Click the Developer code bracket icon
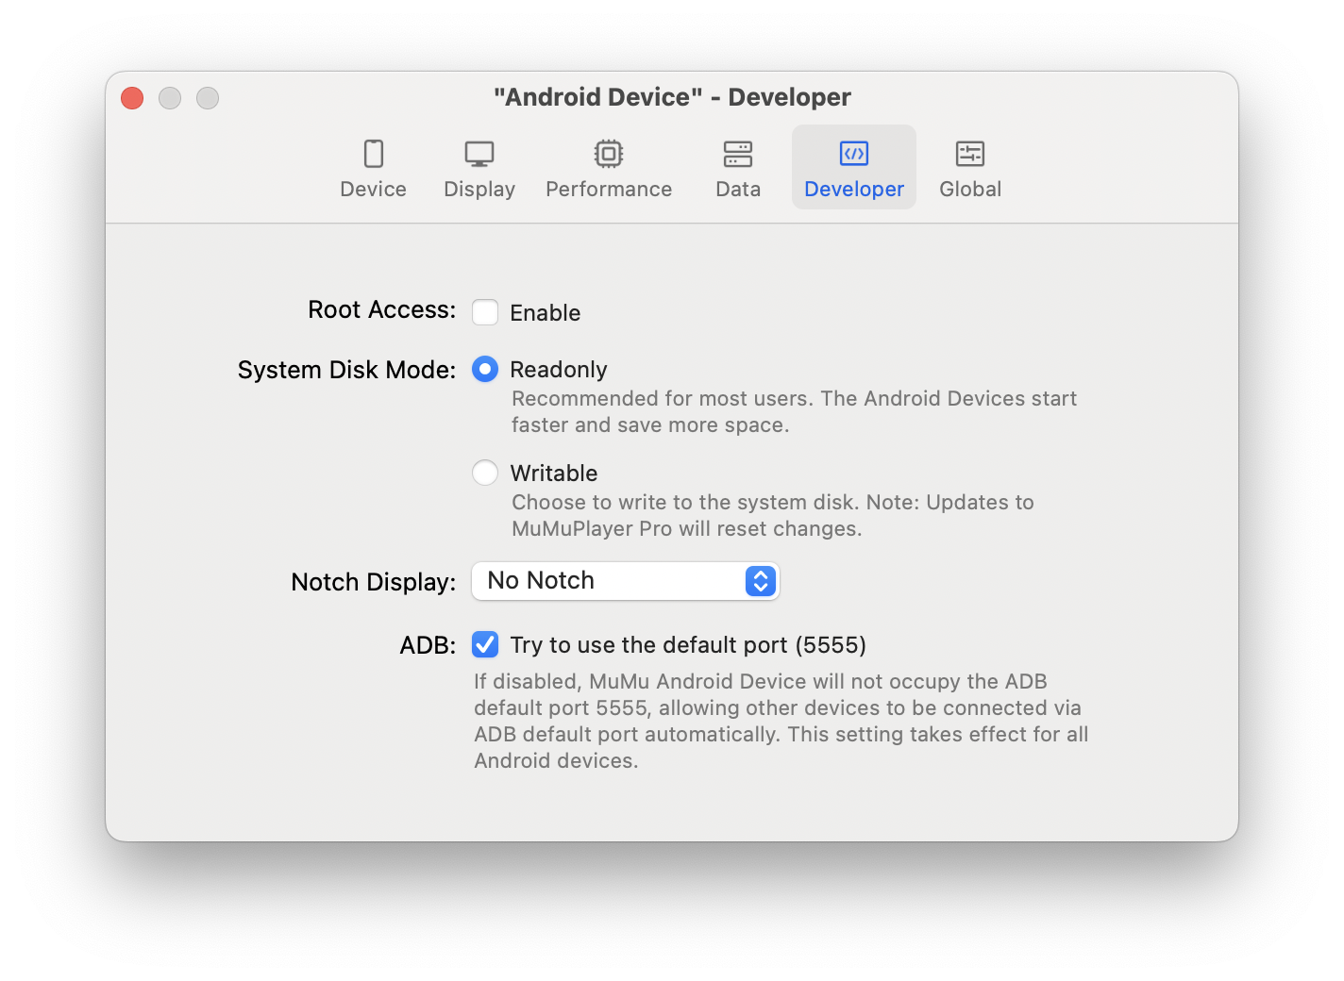This screenshot has width=1344, height=981. pos(854,154)
